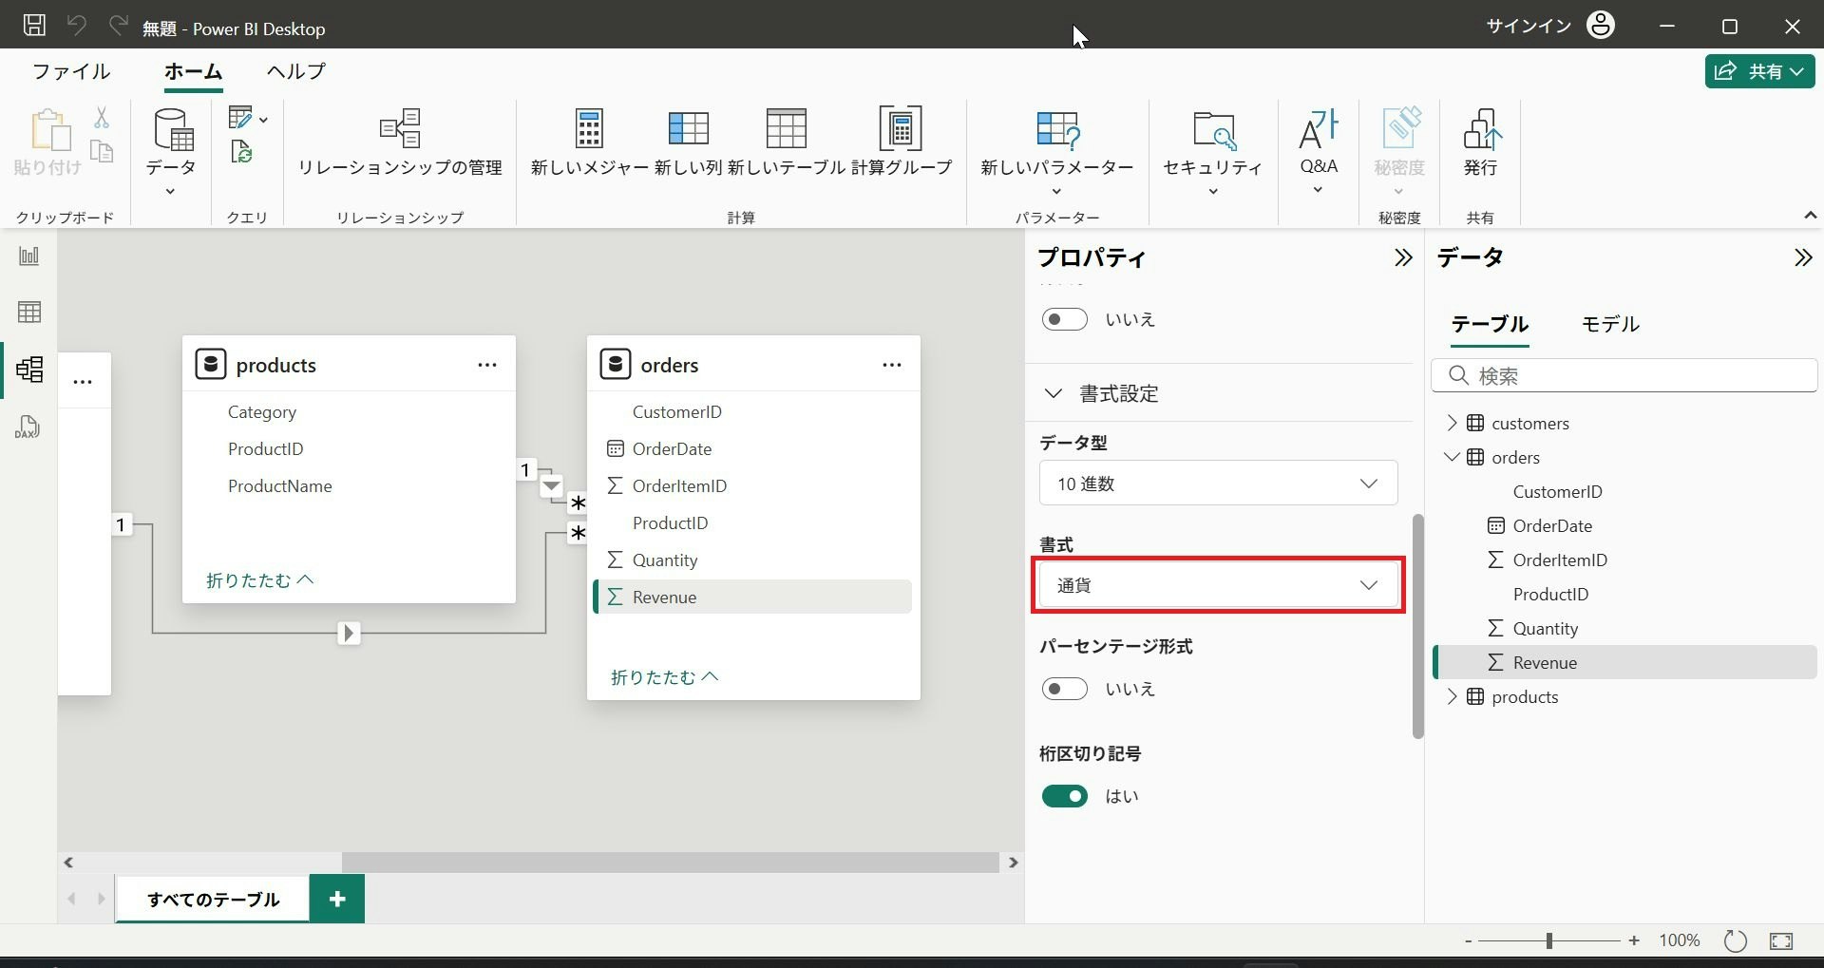Open 計算グループ from the ribbon

click(901, 142)
